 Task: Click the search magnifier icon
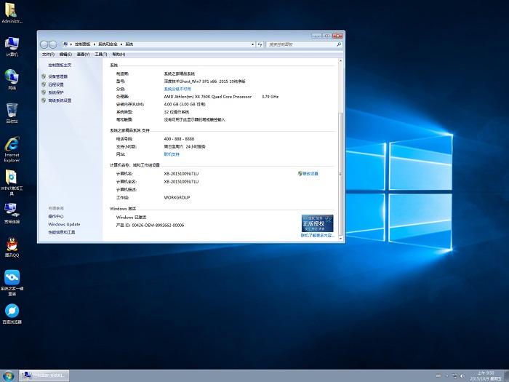[339, 44]
